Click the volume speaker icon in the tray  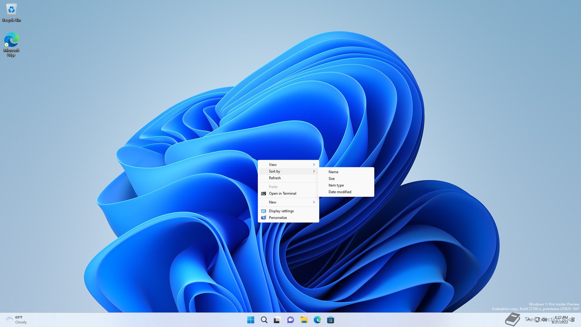(544, 319)
